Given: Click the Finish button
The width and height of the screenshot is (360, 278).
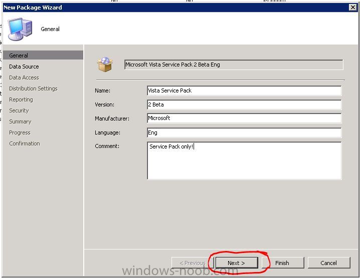Looking at the screenshot, I should pyautogui.click(x=282, y=263).
